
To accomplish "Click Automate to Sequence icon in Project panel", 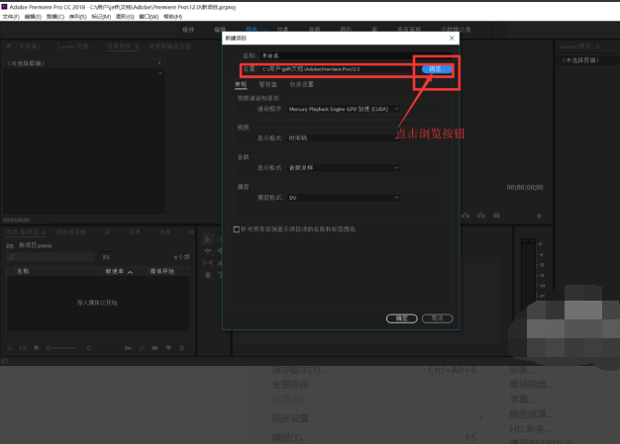I will tap(128, 348).
